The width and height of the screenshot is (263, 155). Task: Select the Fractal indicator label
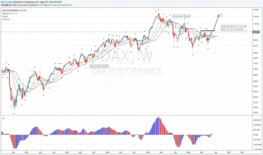pyautogui.click(x=5, y=16)
